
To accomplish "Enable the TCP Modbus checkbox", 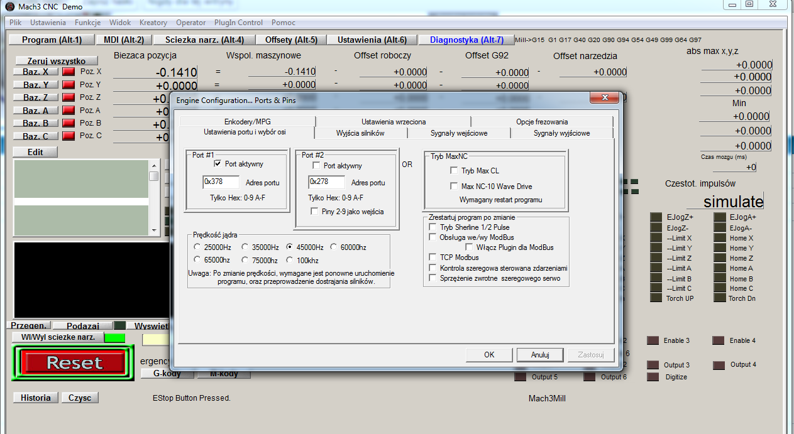I will (x=433, y=258).
